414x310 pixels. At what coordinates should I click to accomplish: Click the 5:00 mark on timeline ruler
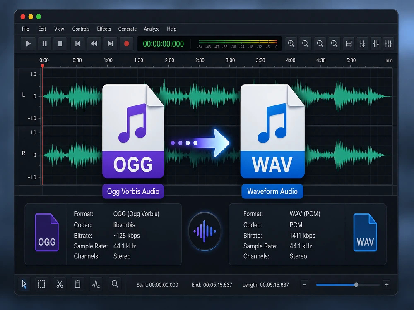351,60
